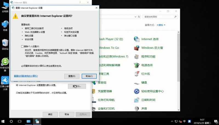The image size is (219, 125).
Task: Click the Flash Player (32 位) item
Action: click(111, 39)
